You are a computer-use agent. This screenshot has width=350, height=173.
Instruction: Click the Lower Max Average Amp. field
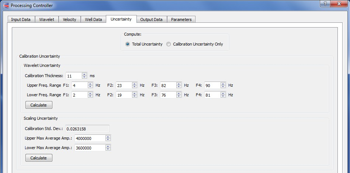tap(90, 148)
